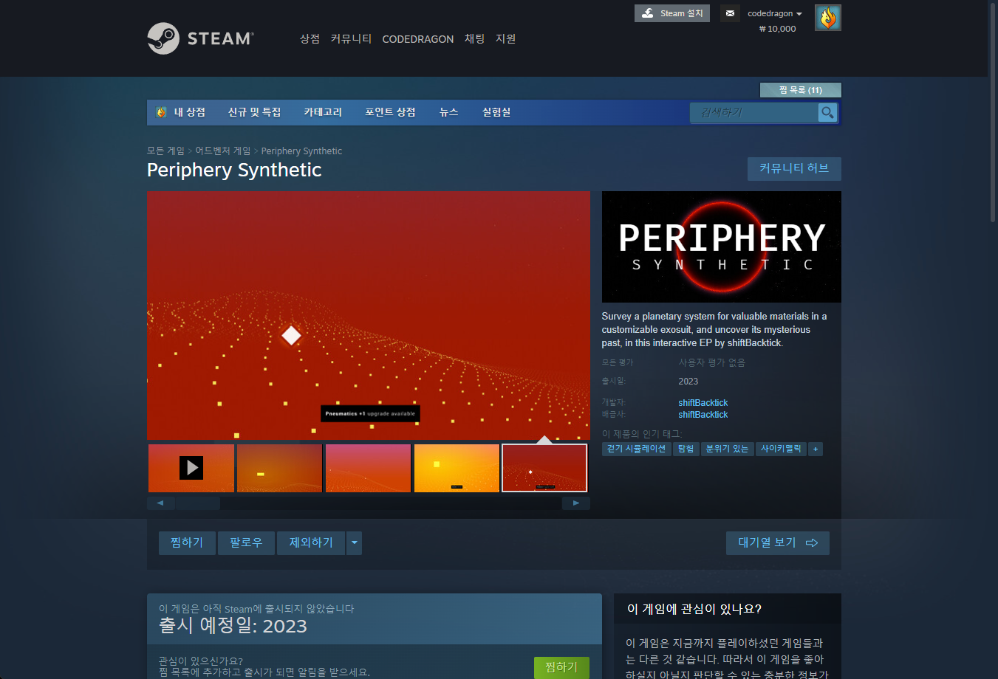Click the 걷기 시뮬레이션 tag

(x=636, y=449)
